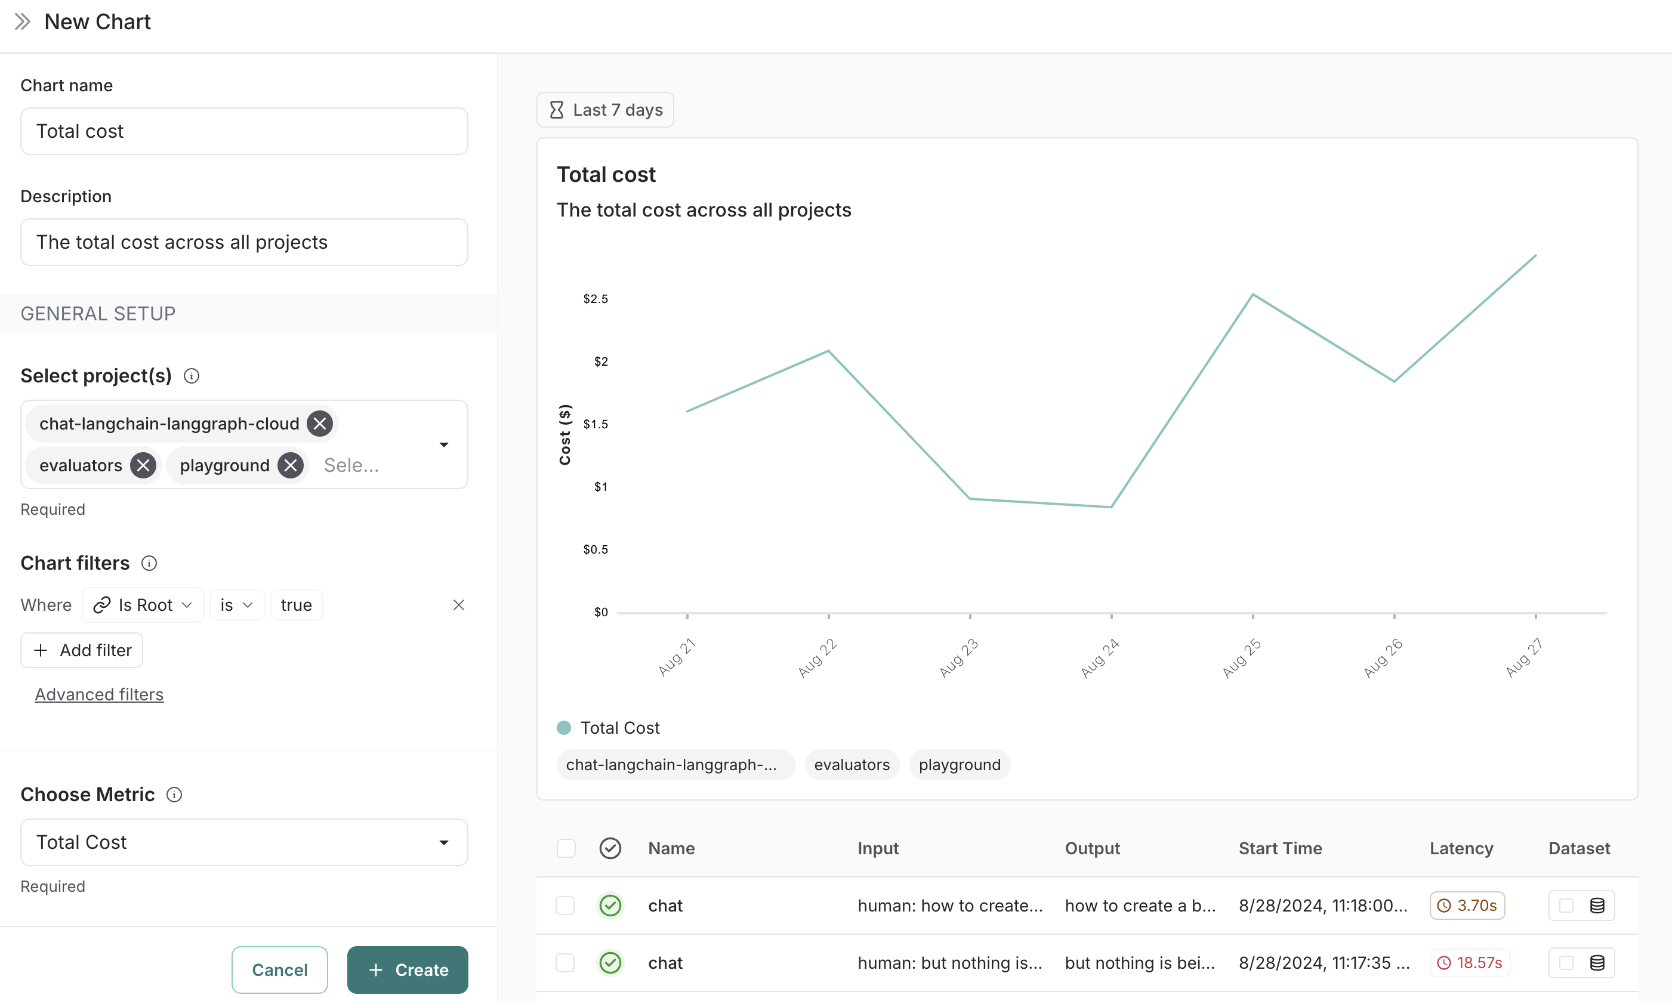This screenshot has height=1001, width=1672.
Task: Check the first chat run row checkbox
Action: pyautogui.click(x=566, y=905)
